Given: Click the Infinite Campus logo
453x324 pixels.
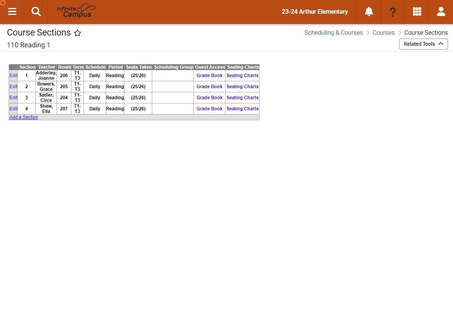Looking at the screenshot, I should pos(76,11).
